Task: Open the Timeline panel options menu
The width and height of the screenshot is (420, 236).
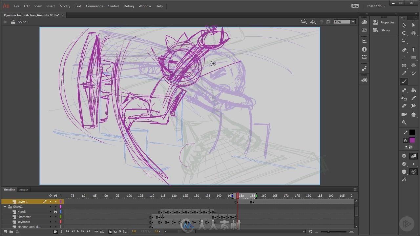Action: tap(355, 189)
